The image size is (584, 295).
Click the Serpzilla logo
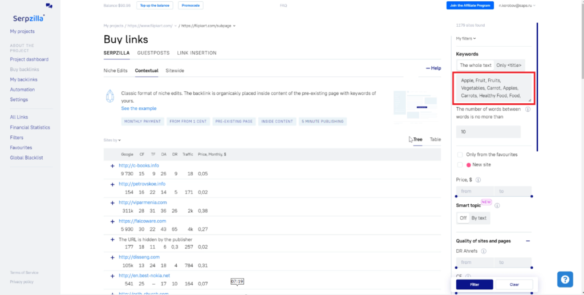click(29, 18)
